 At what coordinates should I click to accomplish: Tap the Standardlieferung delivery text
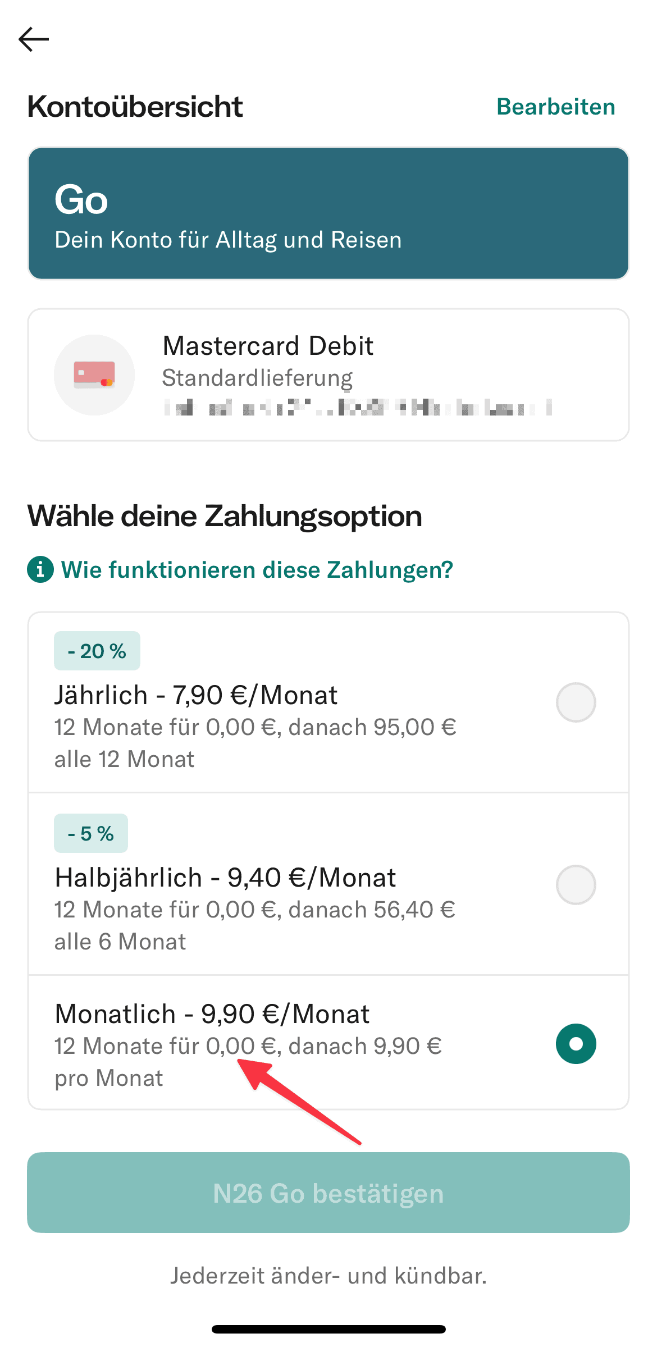[x=257, y=378]
